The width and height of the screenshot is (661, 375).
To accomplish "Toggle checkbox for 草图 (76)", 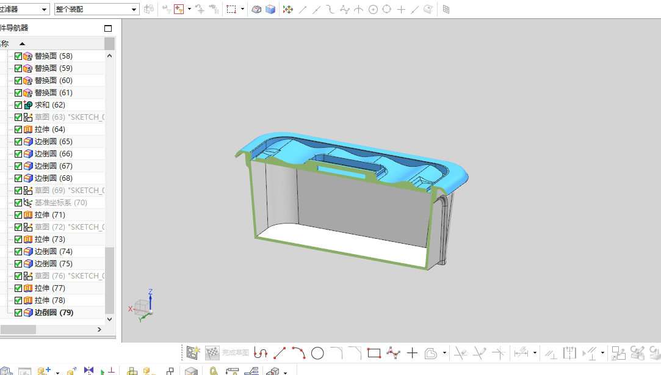I will tap(18, 276).
